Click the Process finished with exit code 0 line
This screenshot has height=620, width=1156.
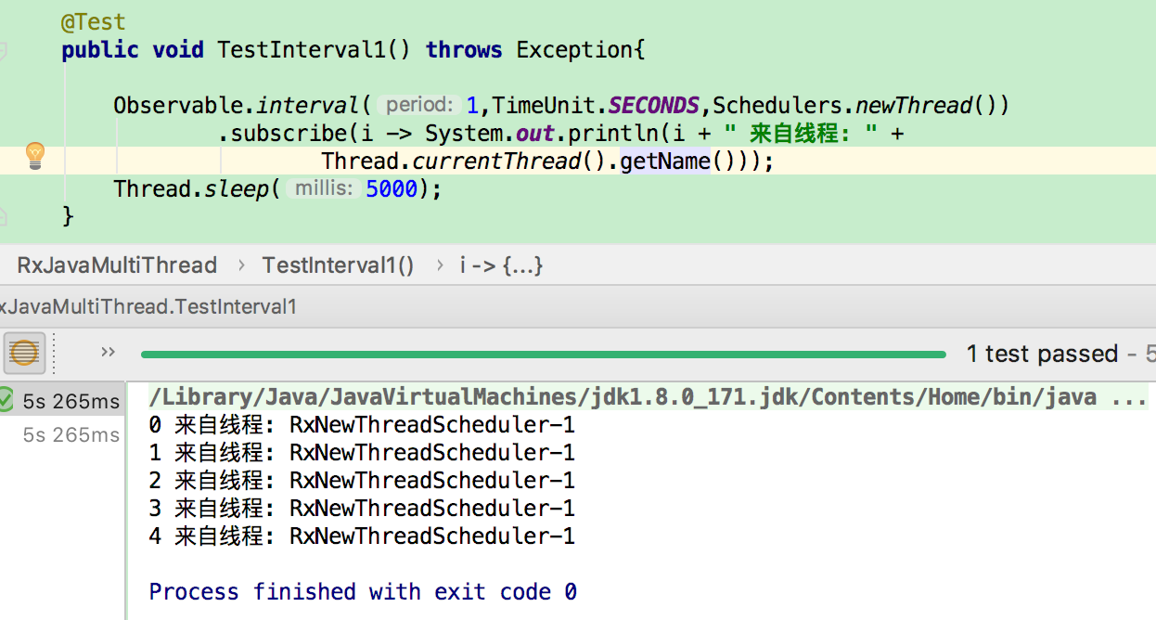coord(360,591)
